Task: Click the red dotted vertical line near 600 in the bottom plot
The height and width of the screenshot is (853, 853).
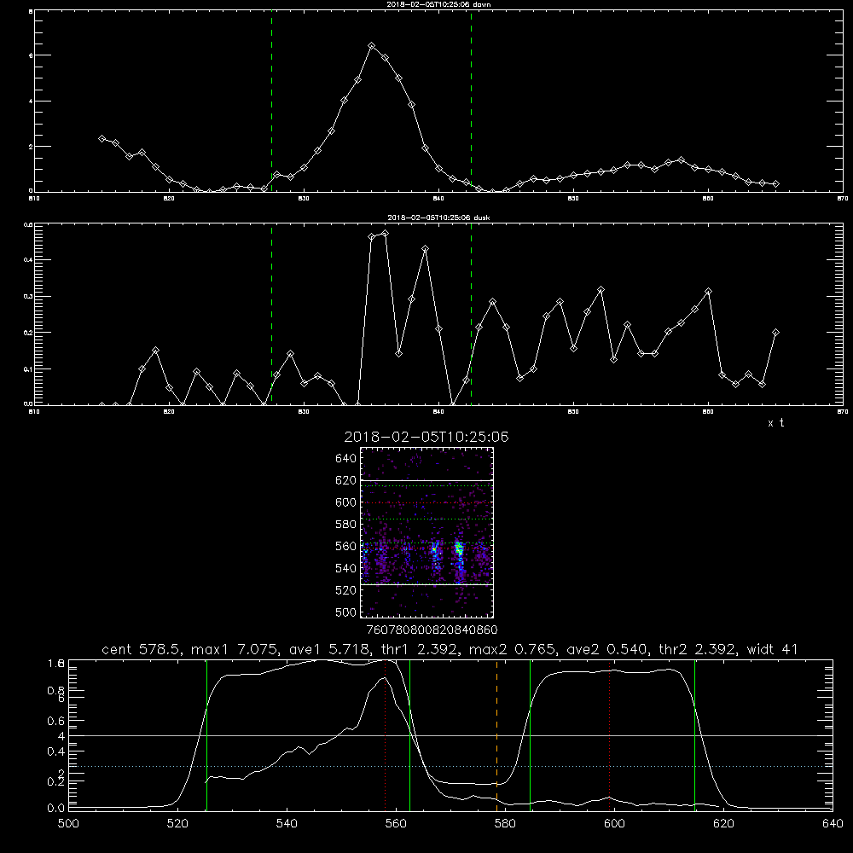Action: point(609,735)
